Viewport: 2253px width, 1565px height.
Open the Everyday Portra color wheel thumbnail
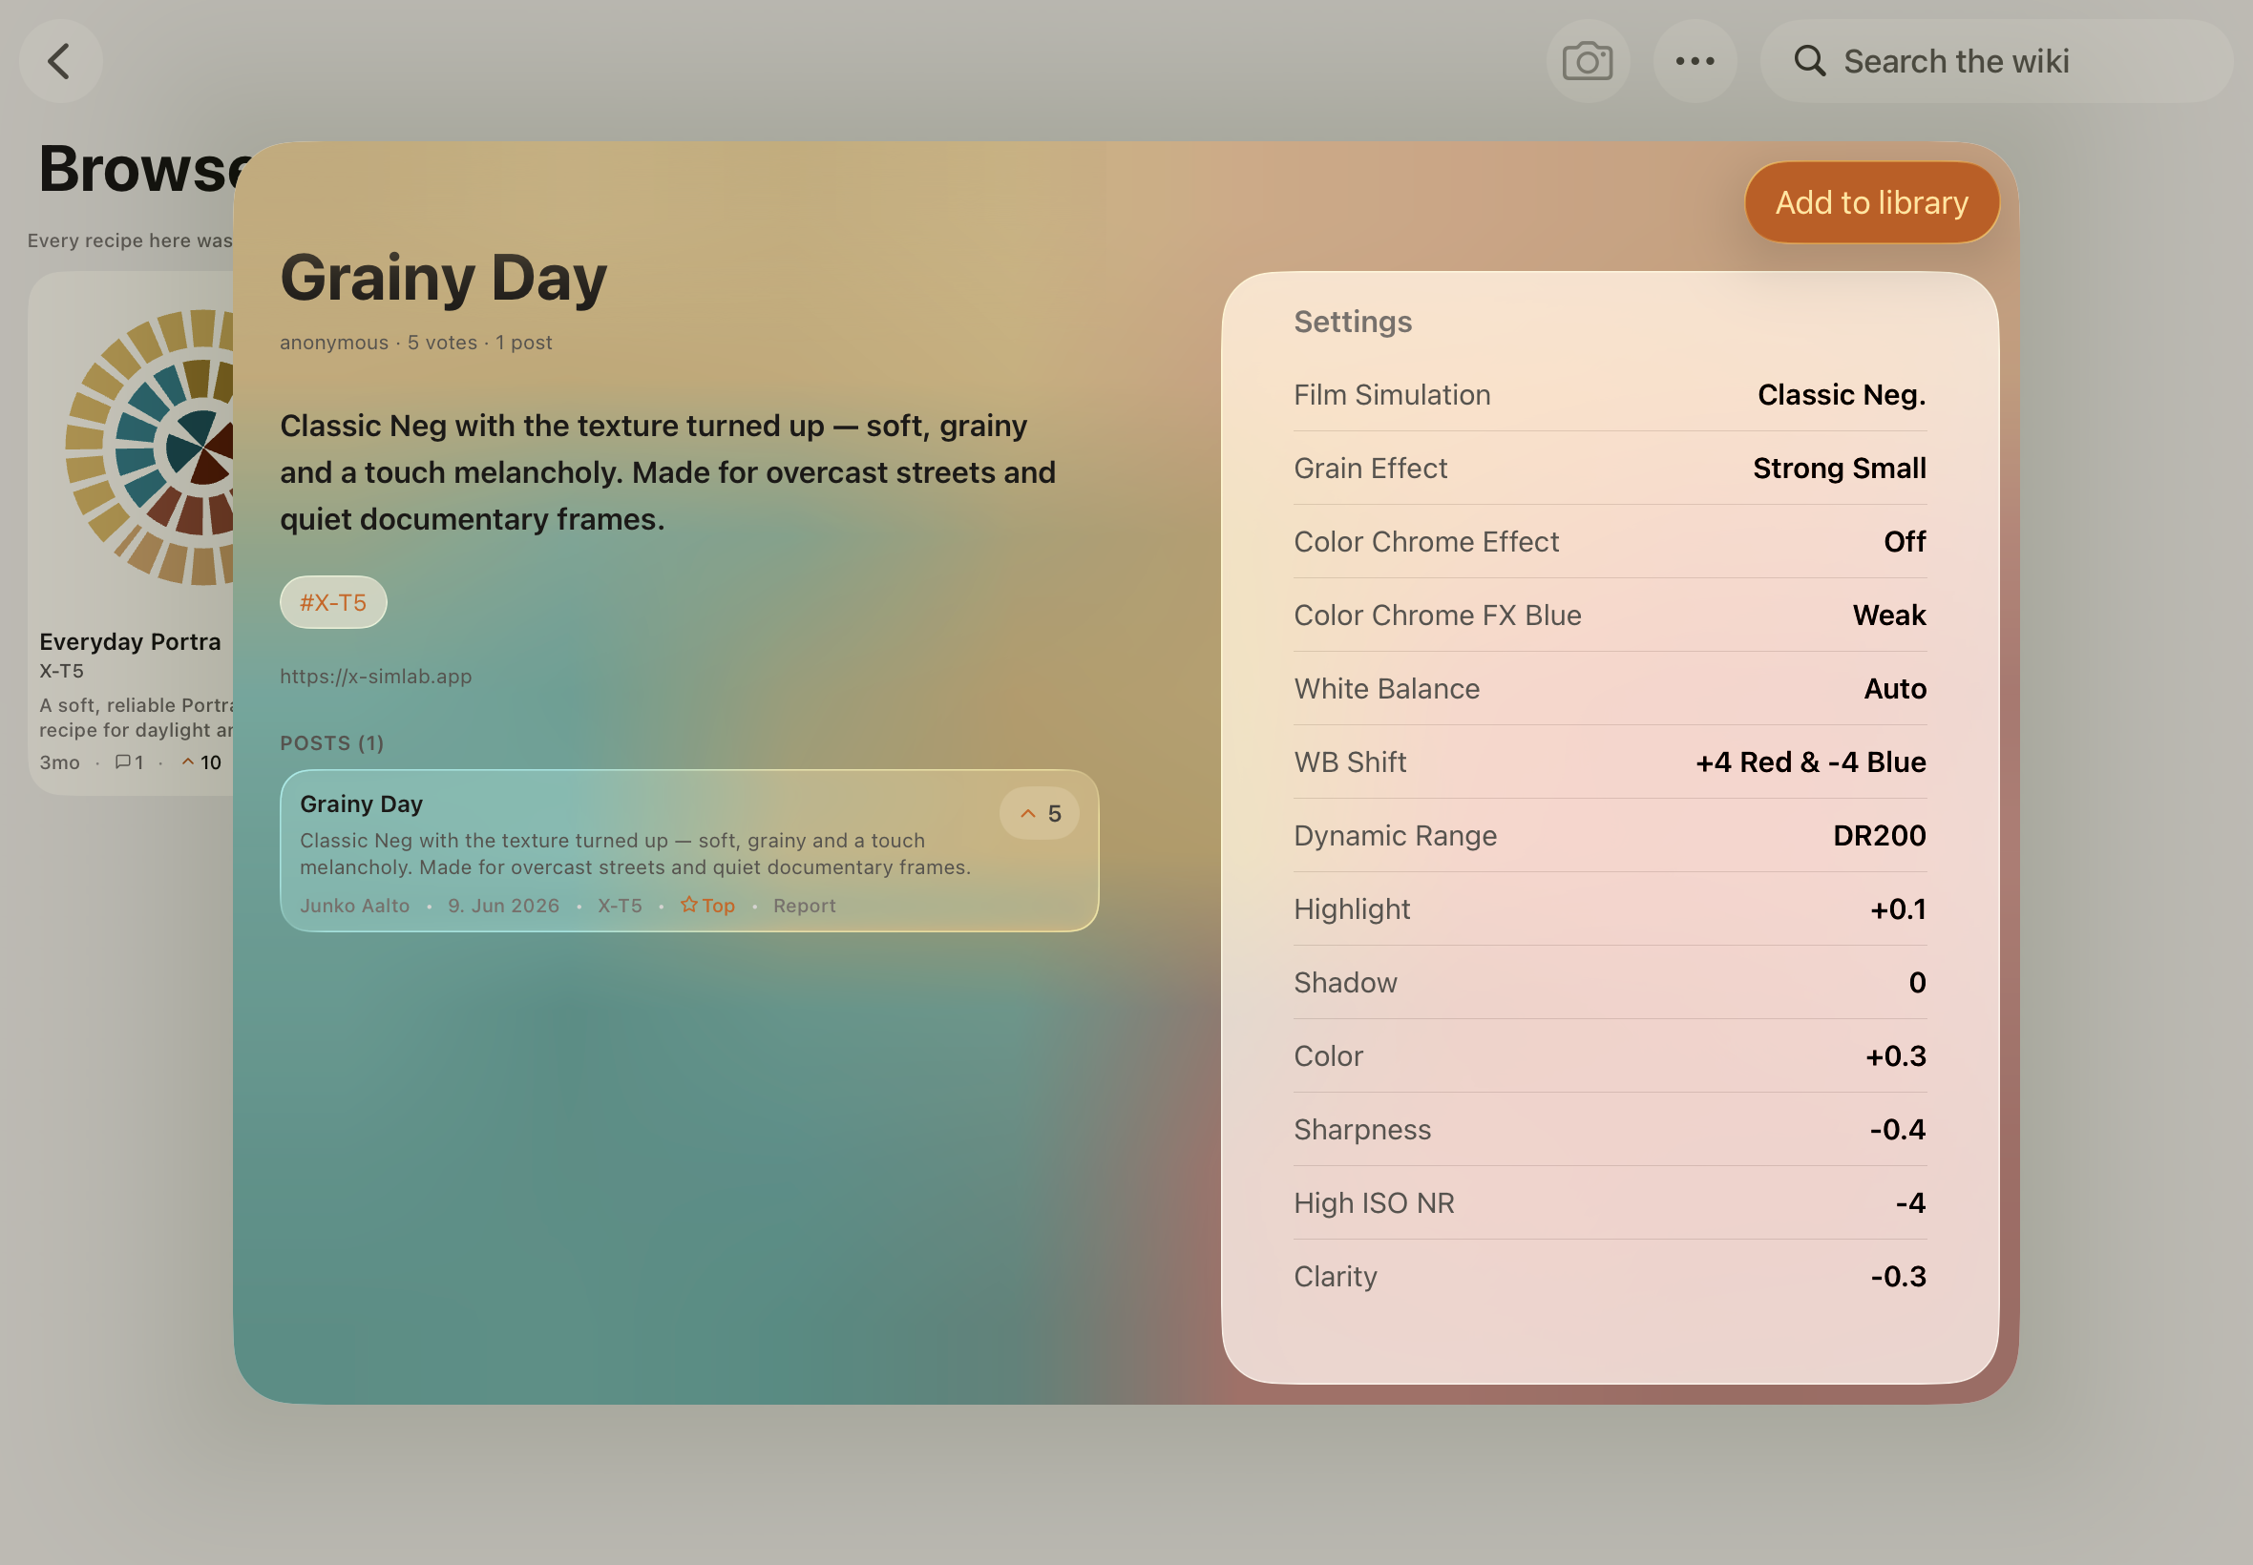click(x=150, y=448)
